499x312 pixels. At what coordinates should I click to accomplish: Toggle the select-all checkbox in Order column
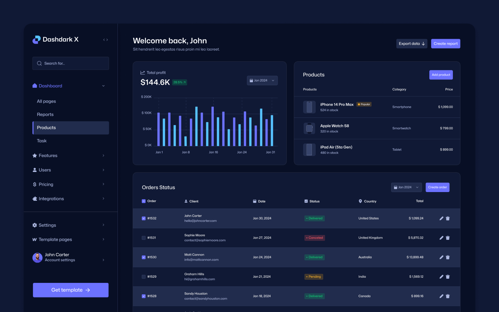pyautogui.click(x=143, y=201)
